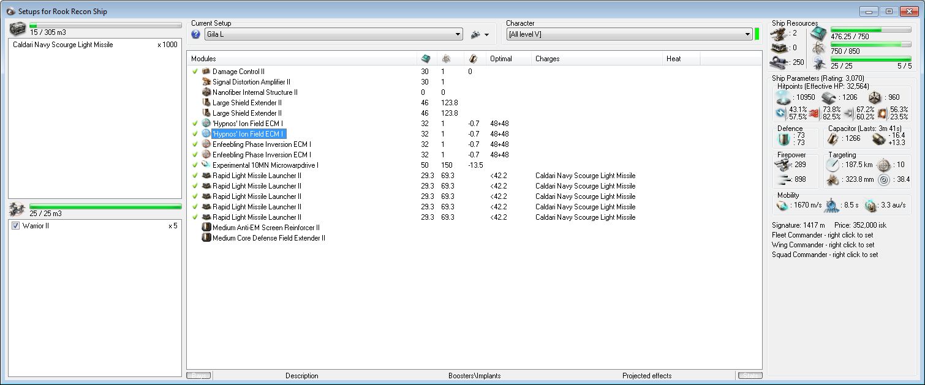
Task: Open the Projected effects tab
Action: [x=647, y=376]
